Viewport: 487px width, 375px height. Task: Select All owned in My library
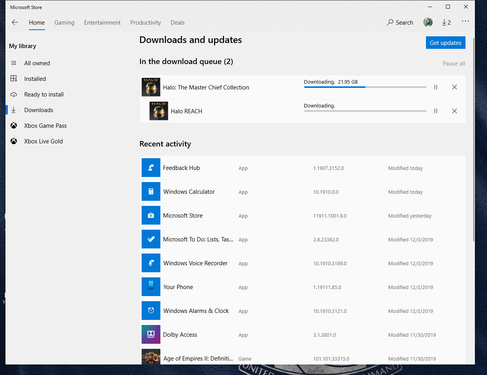[37, 63]
